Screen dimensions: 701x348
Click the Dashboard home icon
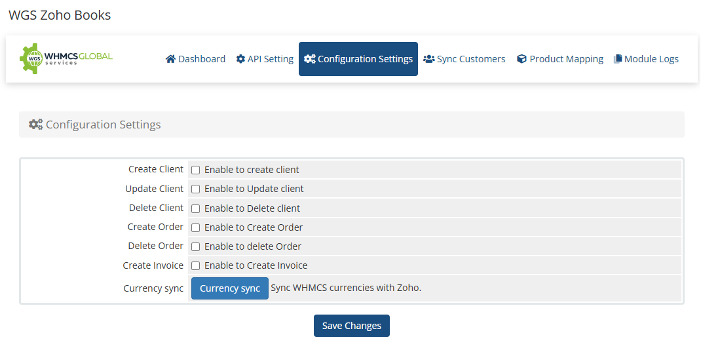tap(170, 59)
